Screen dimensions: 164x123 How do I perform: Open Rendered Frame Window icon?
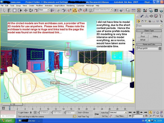[156, 10]
